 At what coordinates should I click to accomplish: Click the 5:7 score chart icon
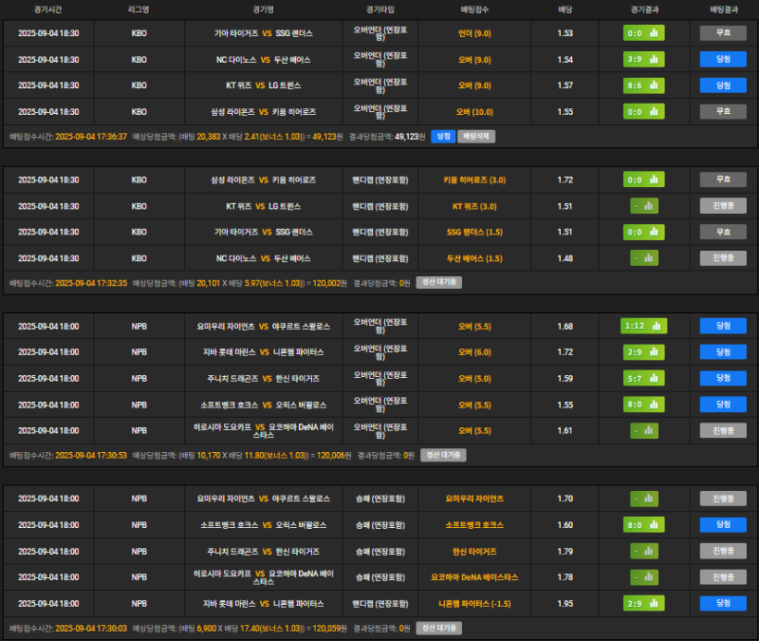[x=643, y=378]
